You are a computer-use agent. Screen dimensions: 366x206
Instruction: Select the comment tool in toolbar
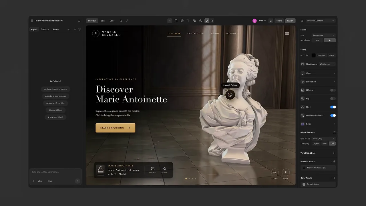click(201, 21)
